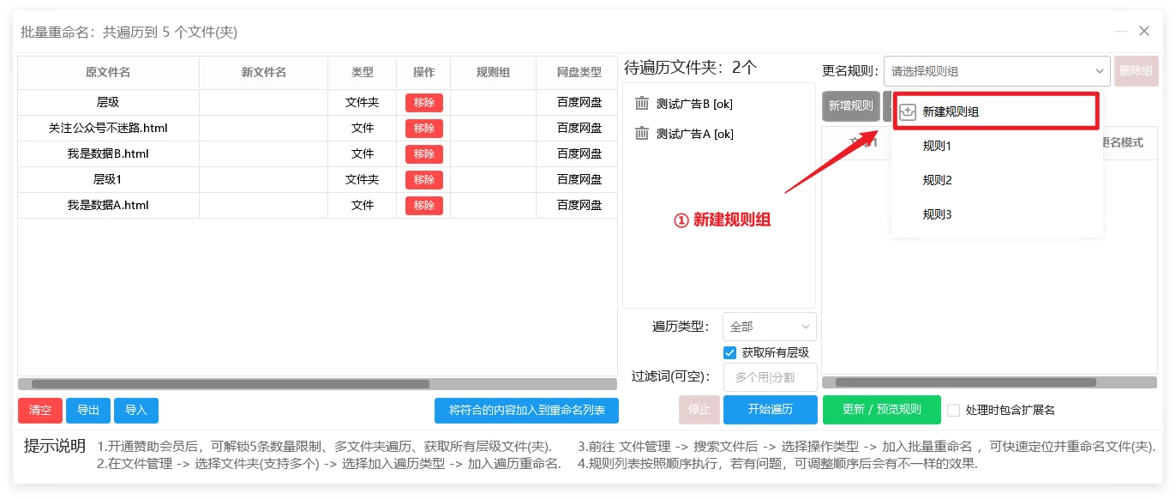The width and height of the screenshot is (1176, 499).
Task: Click the 新建规则组 add-folder icon
Action: 908,112
